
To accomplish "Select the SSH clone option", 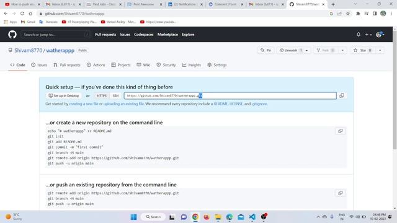I will [x=115, y=95].
